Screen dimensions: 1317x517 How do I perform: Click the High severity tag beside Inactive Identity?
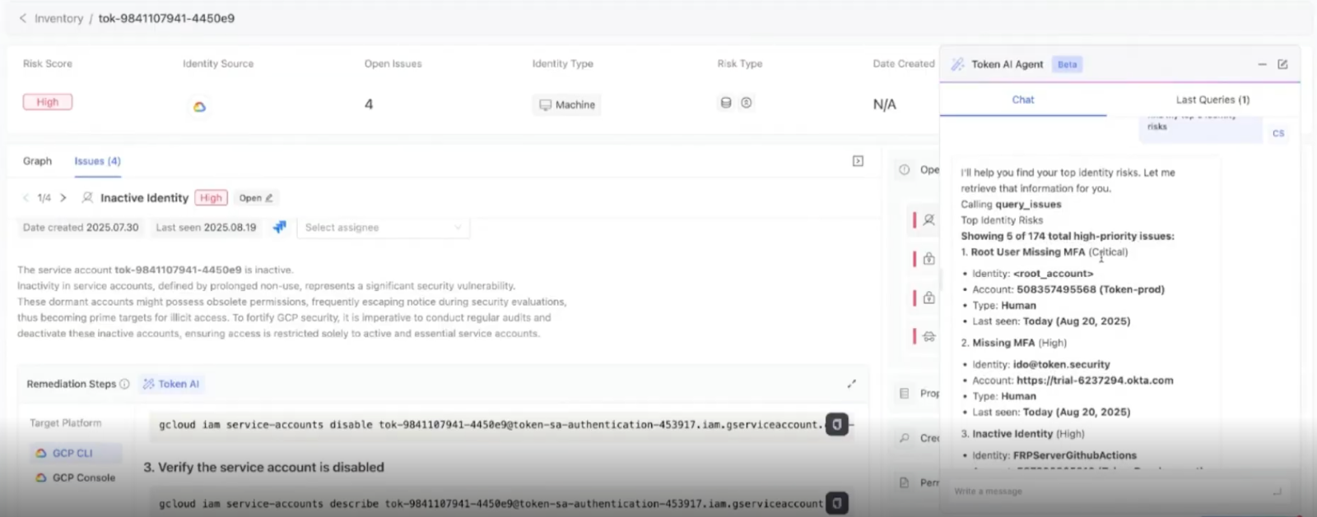coord(211,198)
